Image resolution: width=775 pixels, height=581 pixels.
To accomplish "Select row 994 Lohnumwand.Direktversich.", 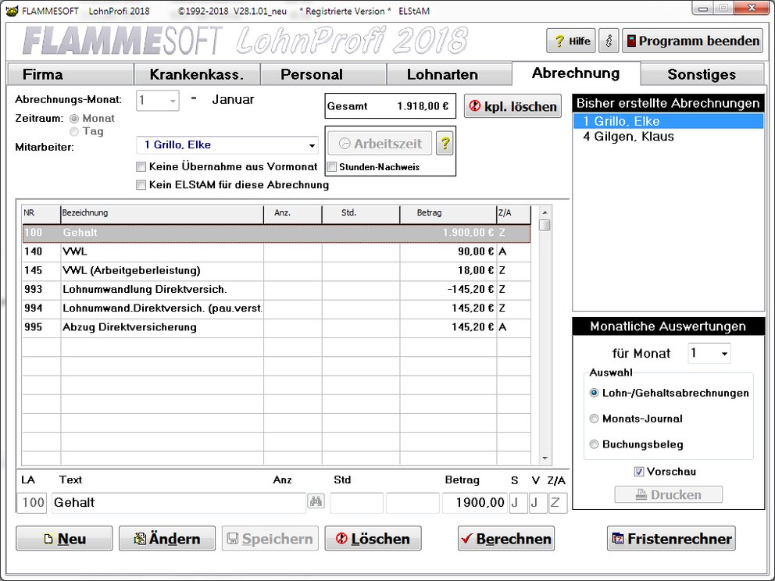I will click(277, 308).
